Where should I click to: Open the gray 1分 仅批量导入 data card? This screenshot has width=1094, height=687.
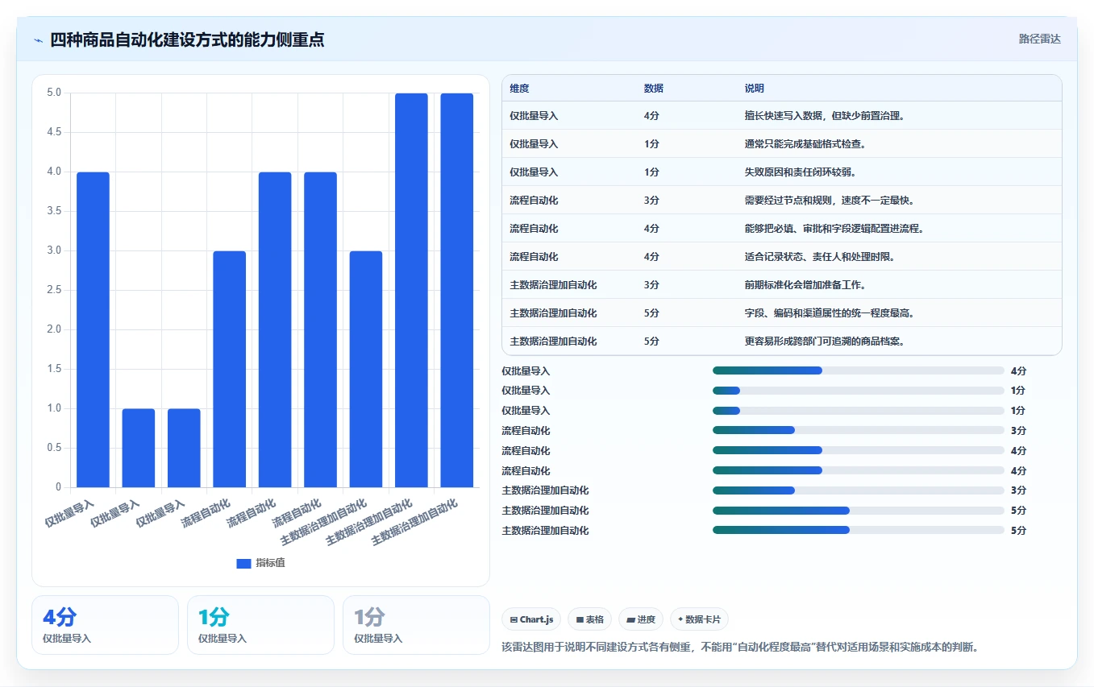(x=416, y=625)
